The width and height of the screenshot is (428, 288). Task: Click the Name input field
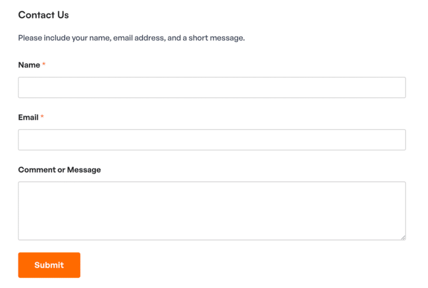(212, 87)
